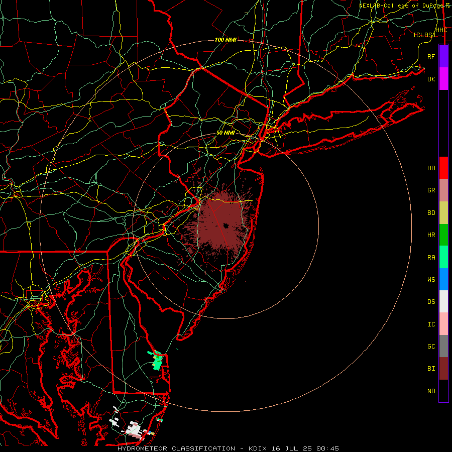The height and width of the screenshot is (452, 452).
Task: Click the 16 JUL 25 date text
Action: [x=291, y=448]
